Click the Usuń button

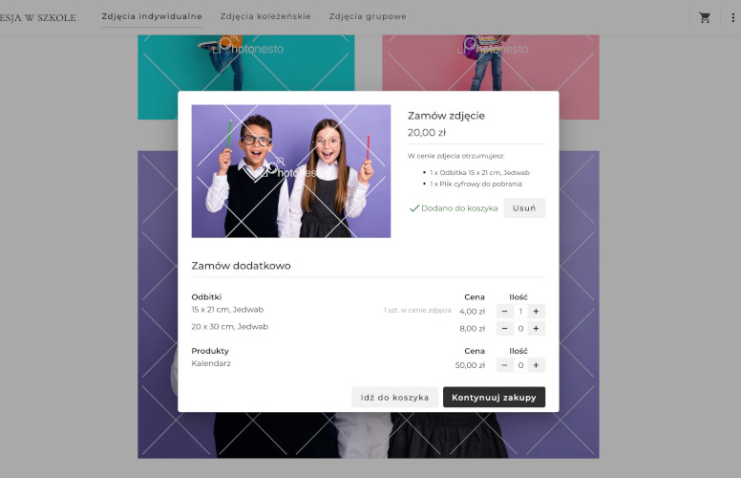524,208
